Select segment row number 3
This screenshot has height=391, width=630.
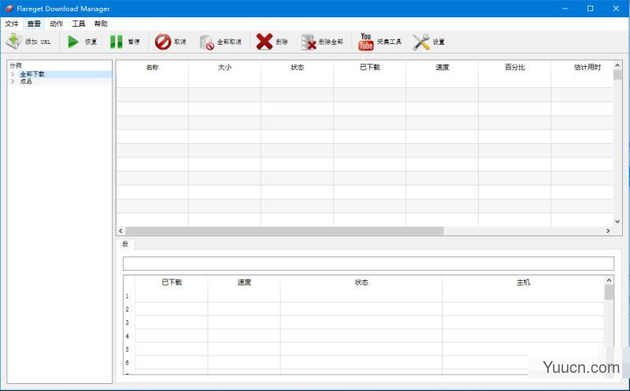point(127,323)
